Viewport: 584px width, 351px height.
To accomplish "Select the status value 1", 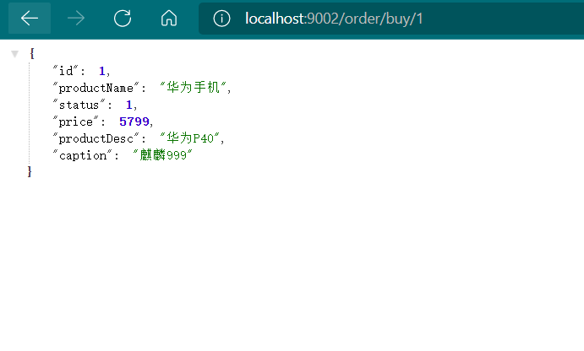I will (x=128, y=105).
